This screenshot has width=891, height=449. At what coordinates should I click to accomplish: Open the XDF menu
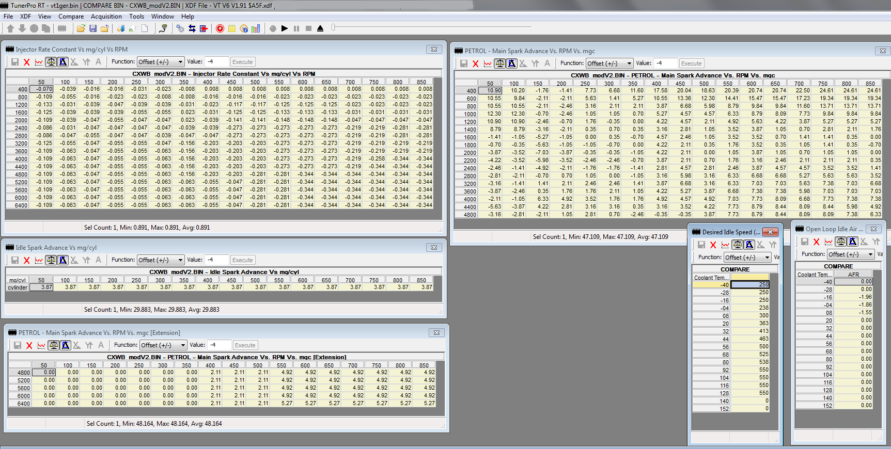[26, 17]
